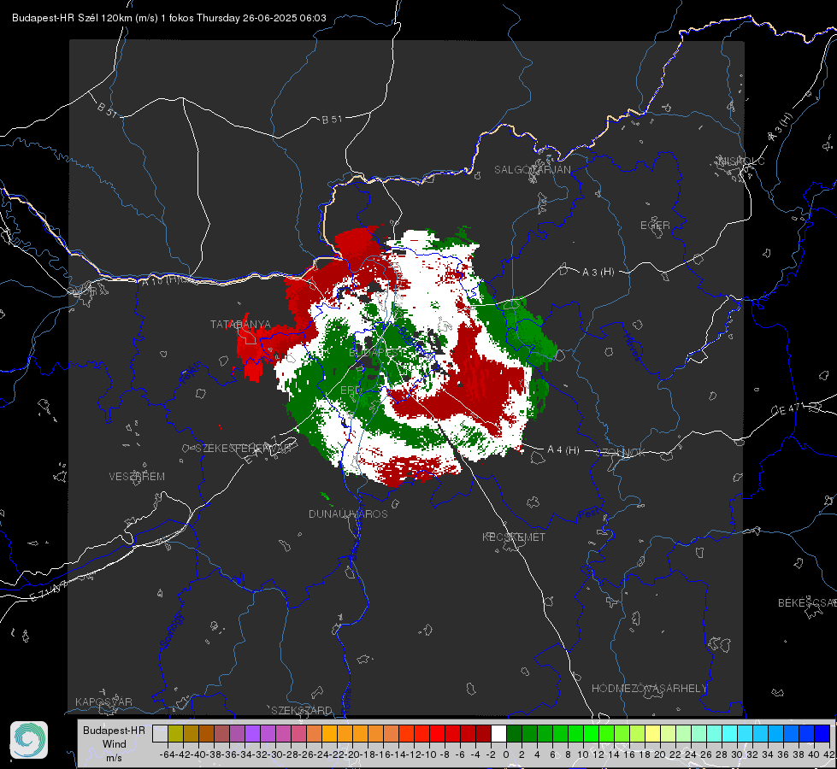This screenshot has width=837, height=769.
Task: Click the KAPOSVÁR city label
Action: (x=103, y=701)
